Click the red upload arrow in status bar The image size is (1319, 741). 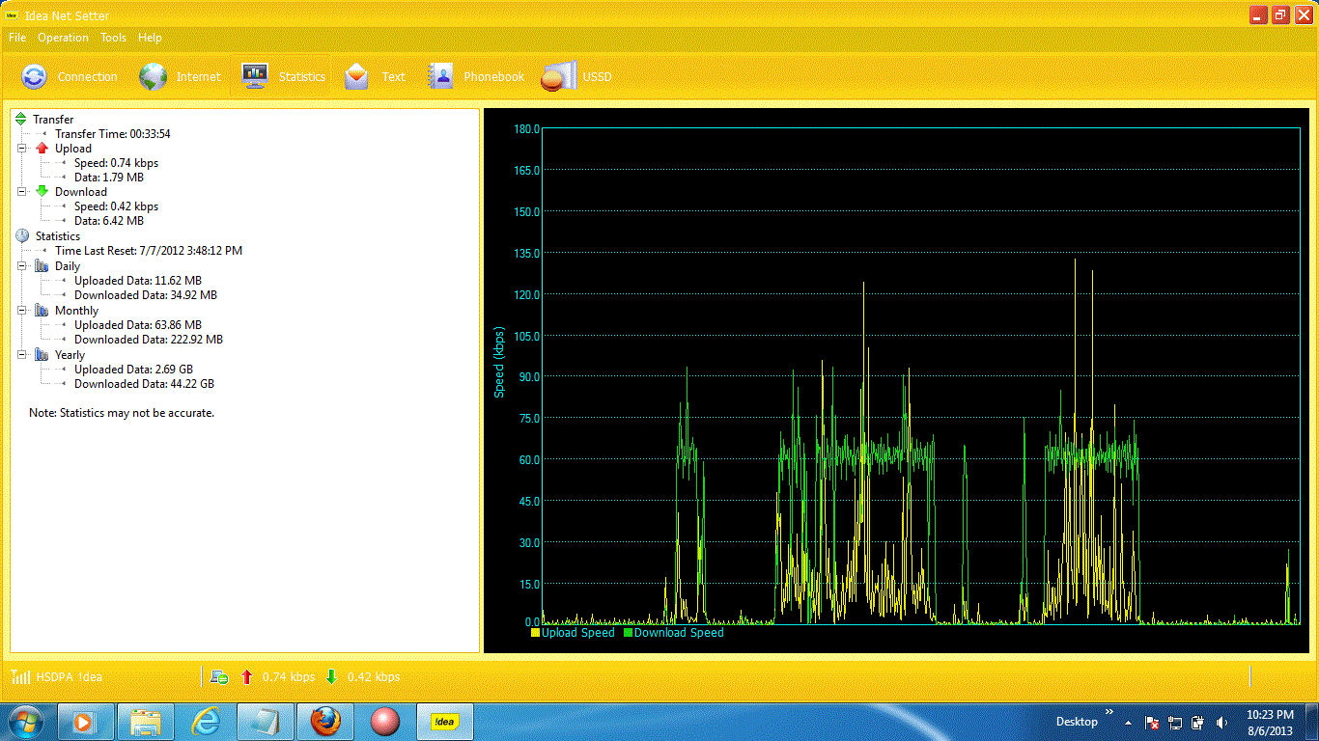246,676
